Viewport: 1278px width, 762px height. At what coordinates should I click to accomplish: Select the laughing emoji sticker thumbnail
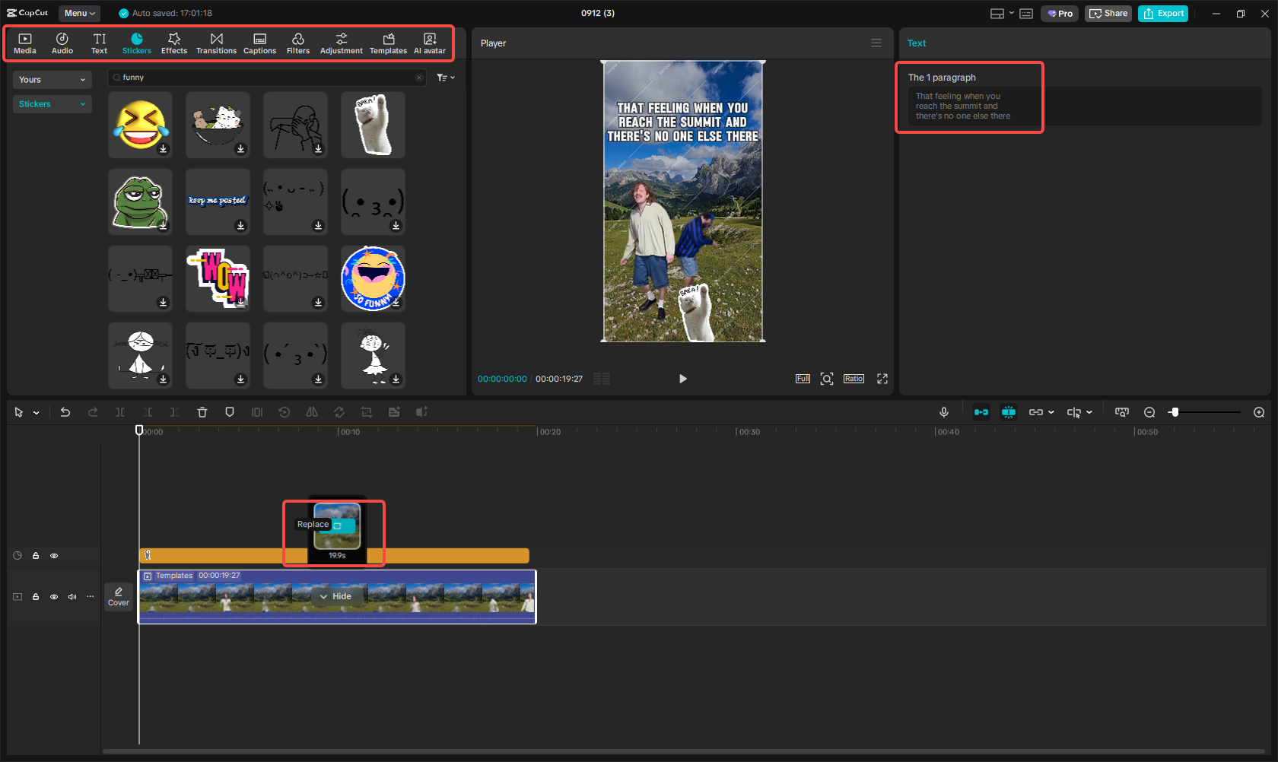tap(140, 125)
